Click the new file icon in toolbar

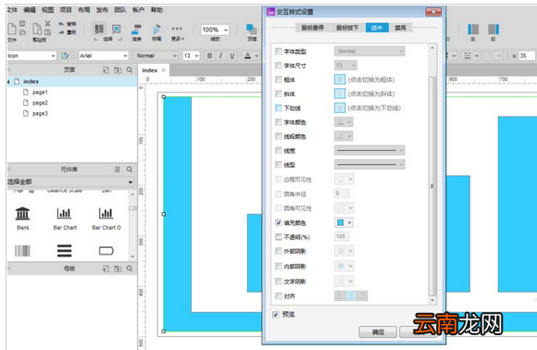[12, 29]
